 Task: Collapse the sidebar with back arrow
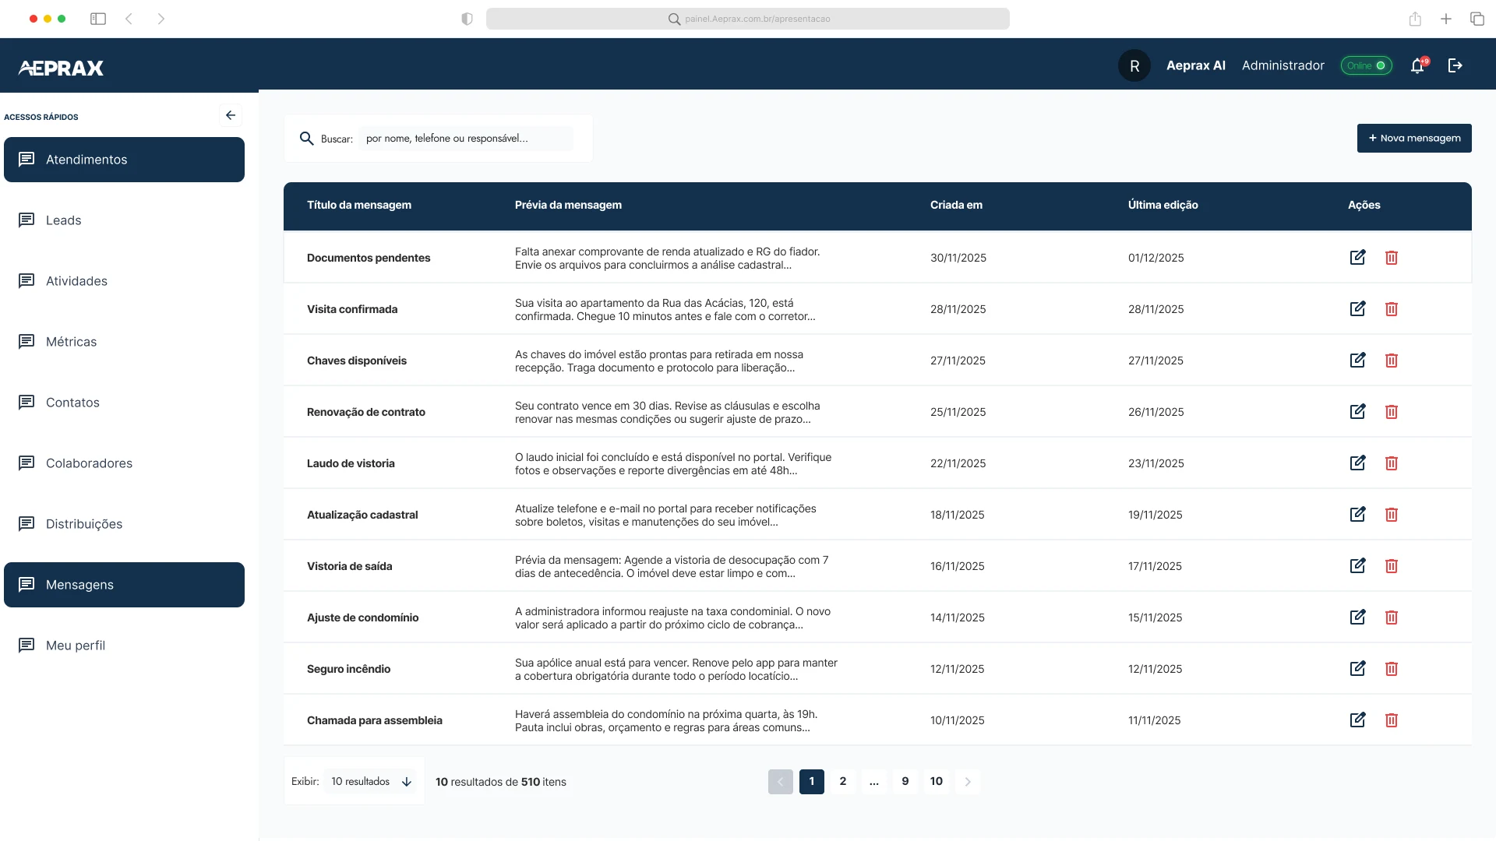231,115
